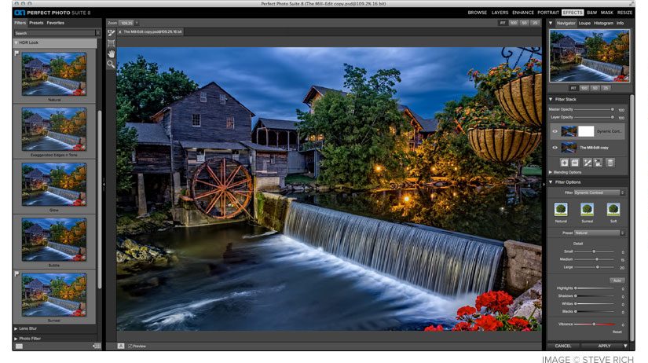
Task: Switch to the LAYERS module
Action: (500, 13)
